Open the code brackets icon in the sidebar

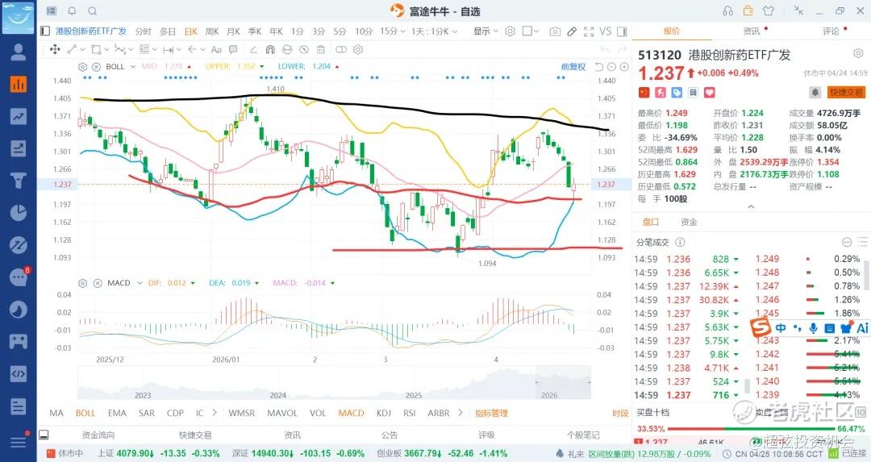19,373
